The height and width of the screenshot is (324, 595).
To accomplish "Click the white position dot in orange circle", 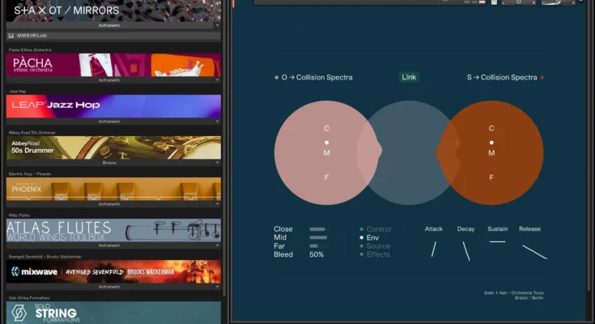I will [491, 143].
